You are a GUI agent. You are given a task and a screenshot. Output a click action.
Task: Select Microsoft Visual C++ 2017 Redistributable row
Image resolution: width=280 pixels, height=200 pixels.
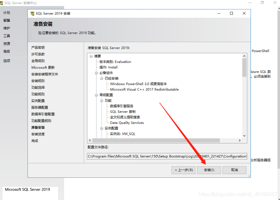[x=144, y=90]
